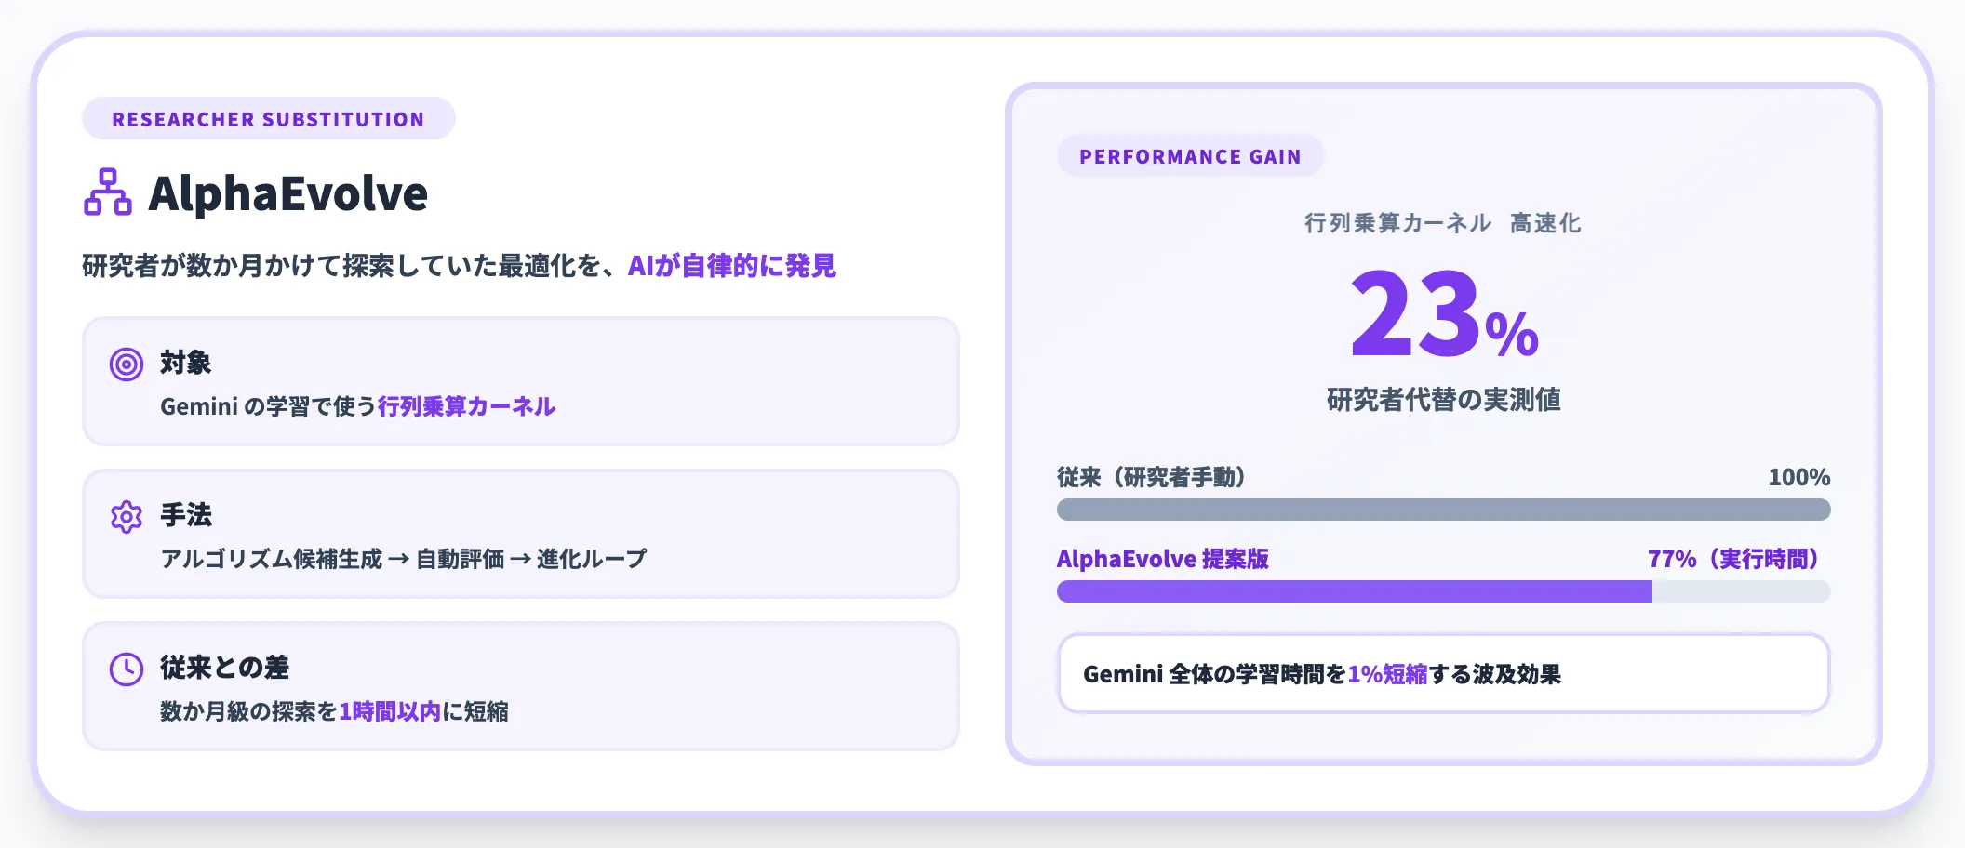Click the large 23% figure

[x=1444, y=314]
